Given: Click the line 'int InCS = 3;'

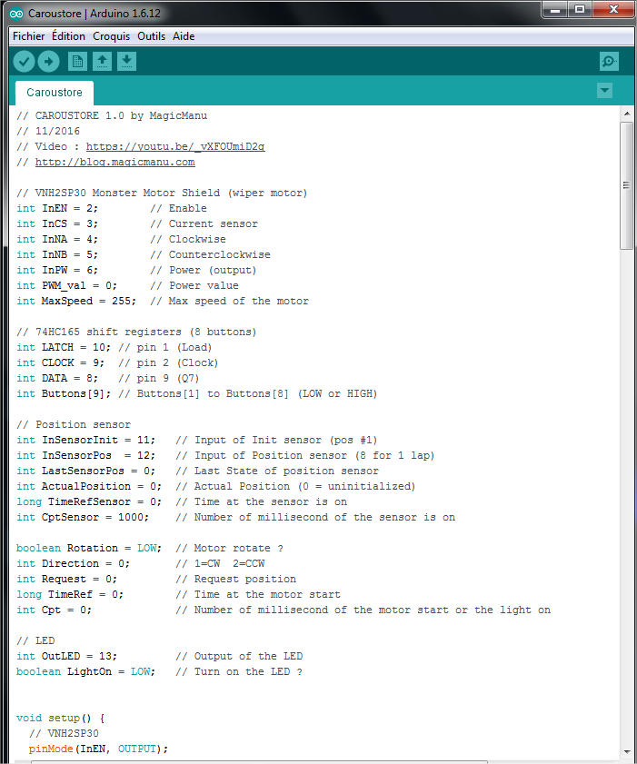Looking at the screenshot, I should [57, 223].
